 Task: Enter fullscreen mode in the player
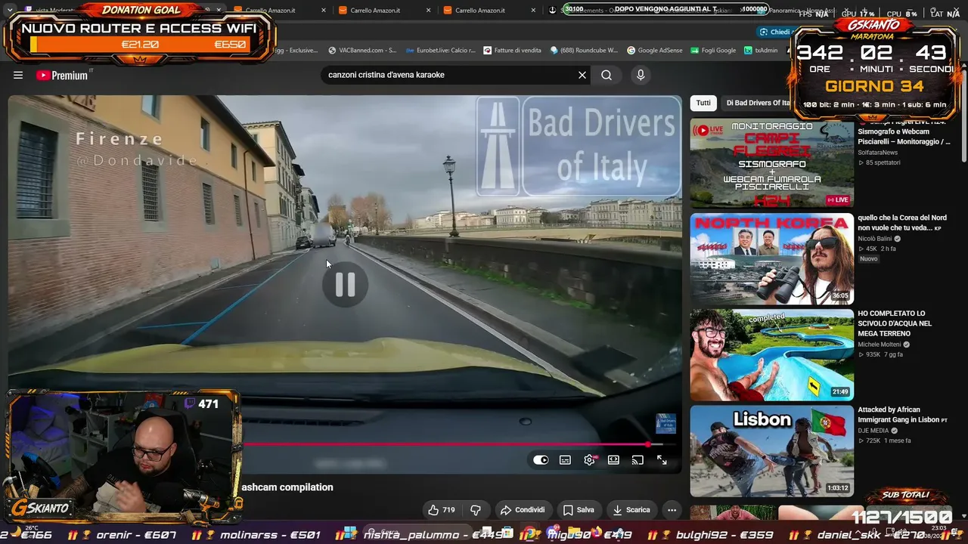pyautogui.click(x=662, y=460)
